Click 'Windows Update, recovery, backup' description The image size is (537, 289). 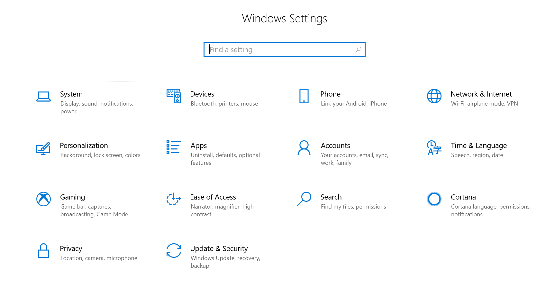[x=225, y=262]
